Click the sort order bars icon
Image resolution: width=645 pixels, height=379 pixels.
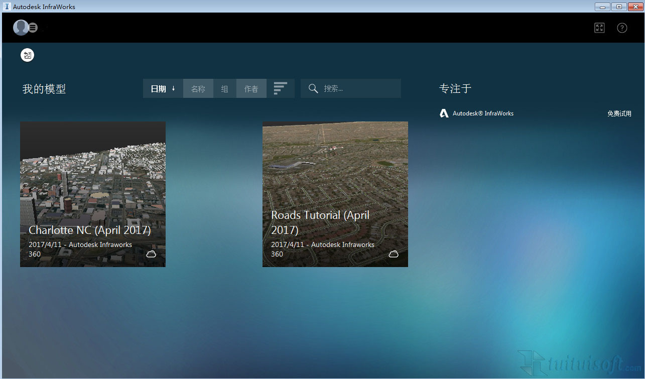pos(280,88)
